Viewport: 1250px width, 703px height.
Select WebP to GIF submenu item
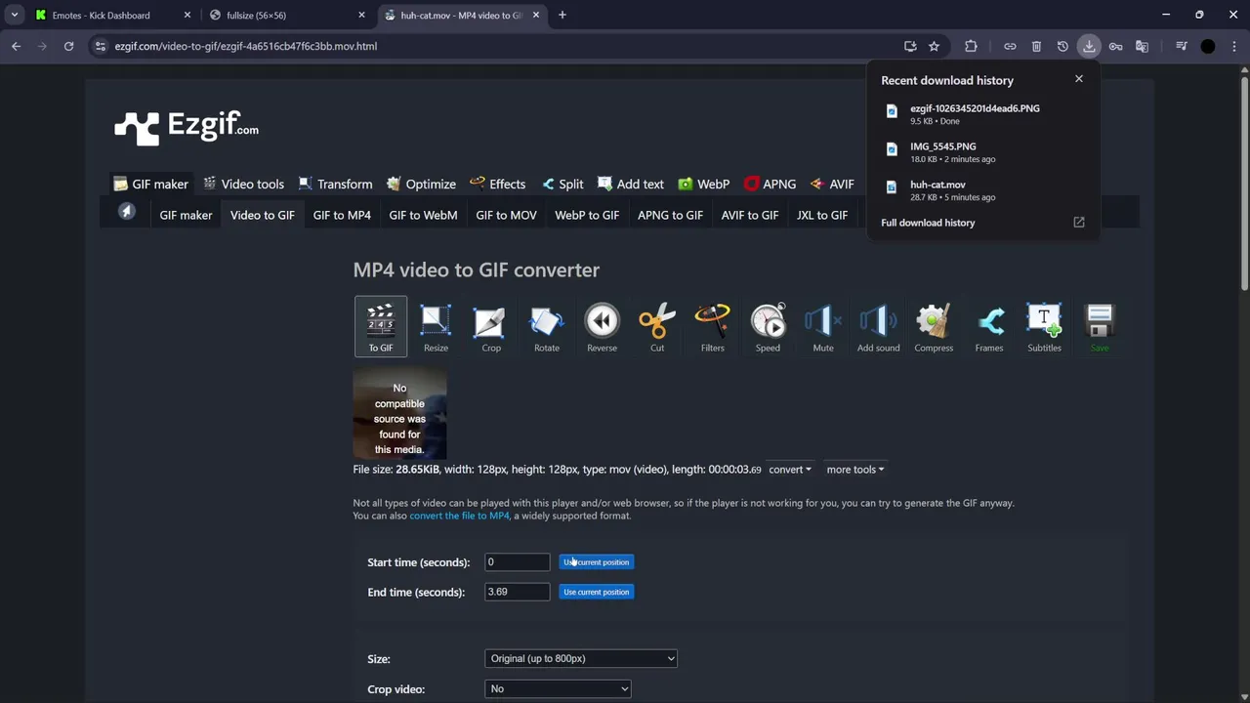[x=587, y=215]
